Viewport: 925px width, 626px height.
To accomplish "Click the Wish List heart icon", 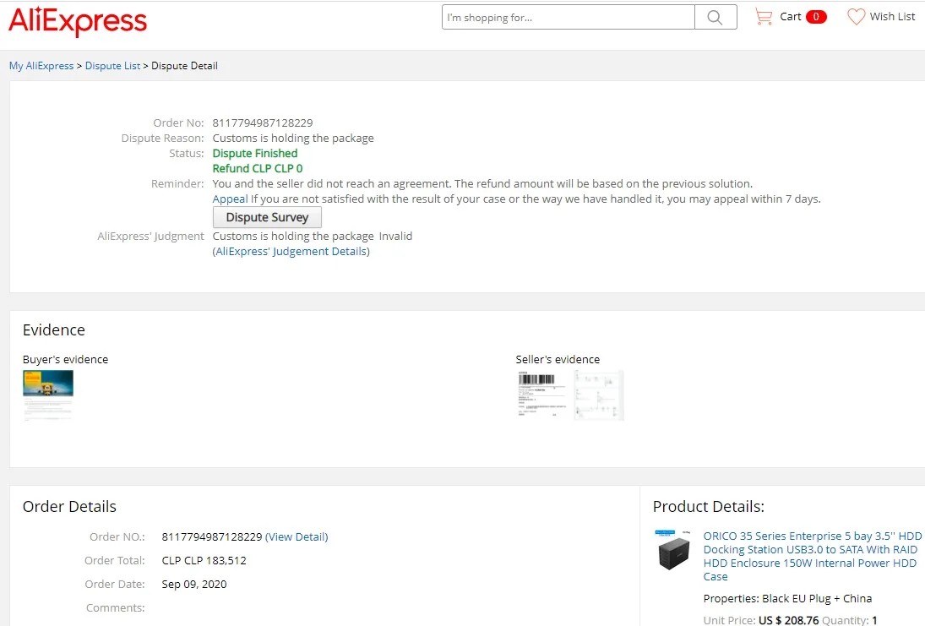I will click(x=857, y=17).
